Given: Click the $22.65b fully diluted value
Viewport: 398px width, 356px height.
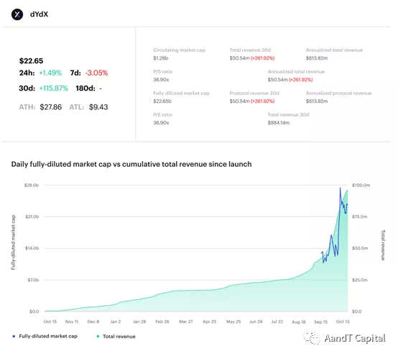Looking at the screenshot, I should (x=162, y=101).
